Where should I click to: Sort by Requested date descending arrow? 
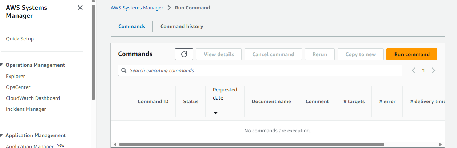point(215,113)
